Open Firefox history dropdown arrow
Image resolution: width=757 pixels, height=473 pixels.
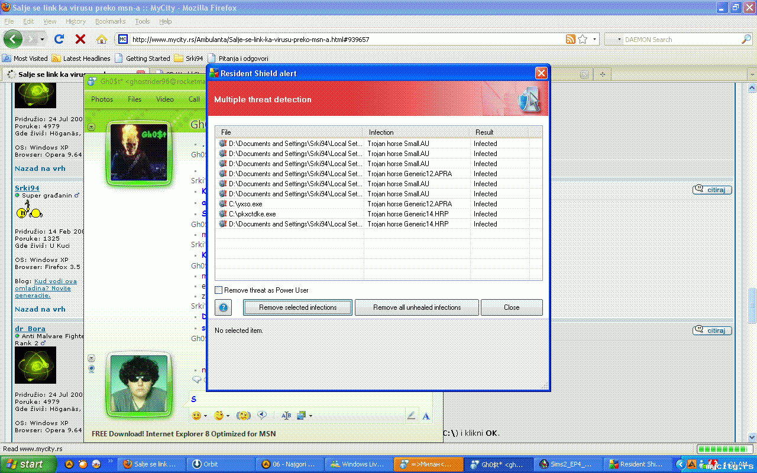43,40
